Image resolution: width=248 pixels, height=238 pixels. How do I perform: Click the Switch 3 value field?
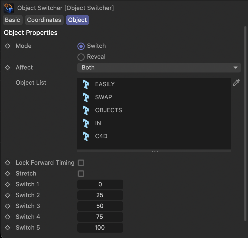[100, 206]
